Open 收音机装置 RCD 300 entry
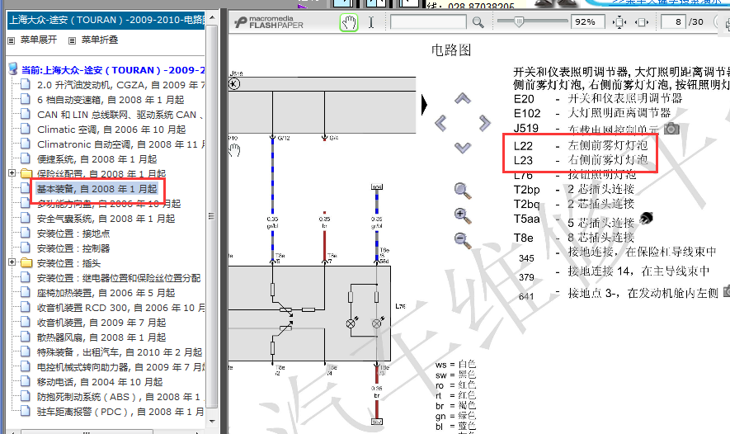 tap(120, 308)
